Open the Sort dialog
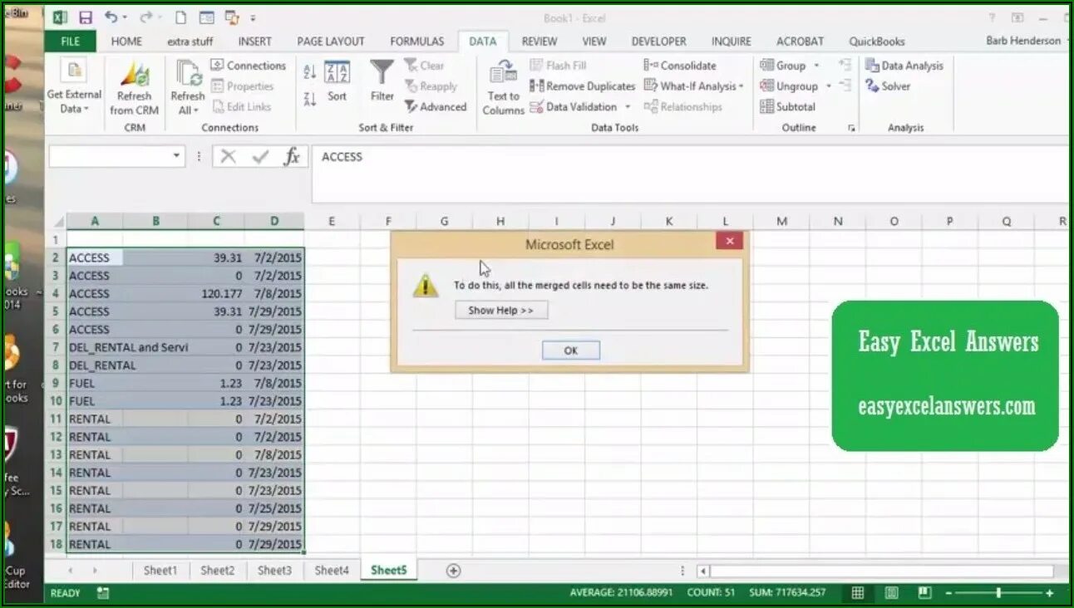This screenshot has width=1074, height=608. tap(337, 81)
